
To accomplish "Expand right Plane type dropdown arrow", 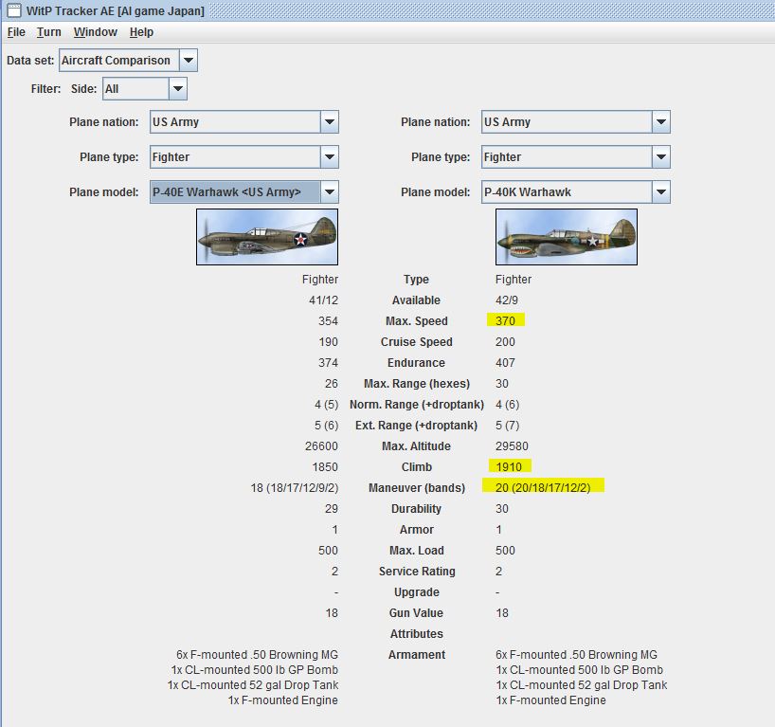I will (660, 156).
